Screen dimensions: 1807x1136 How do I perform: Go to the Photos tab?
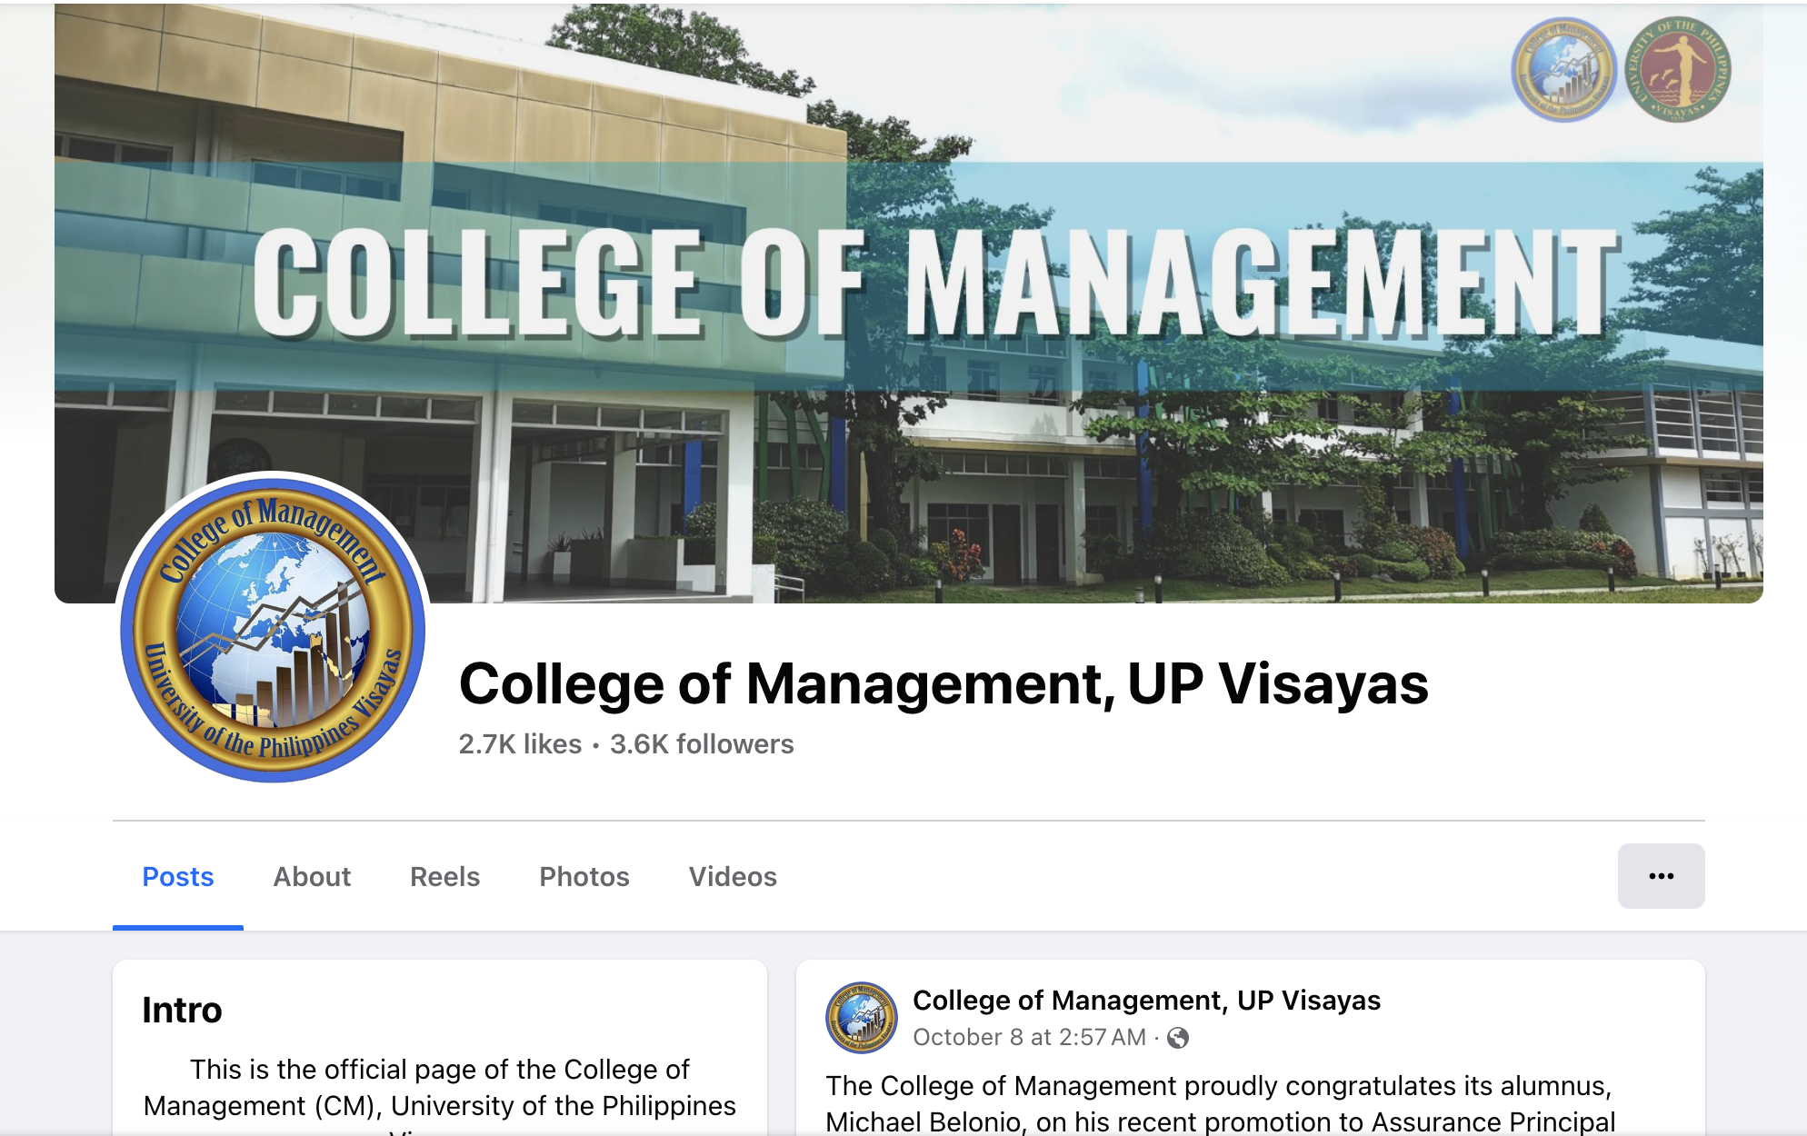(584, 877)
